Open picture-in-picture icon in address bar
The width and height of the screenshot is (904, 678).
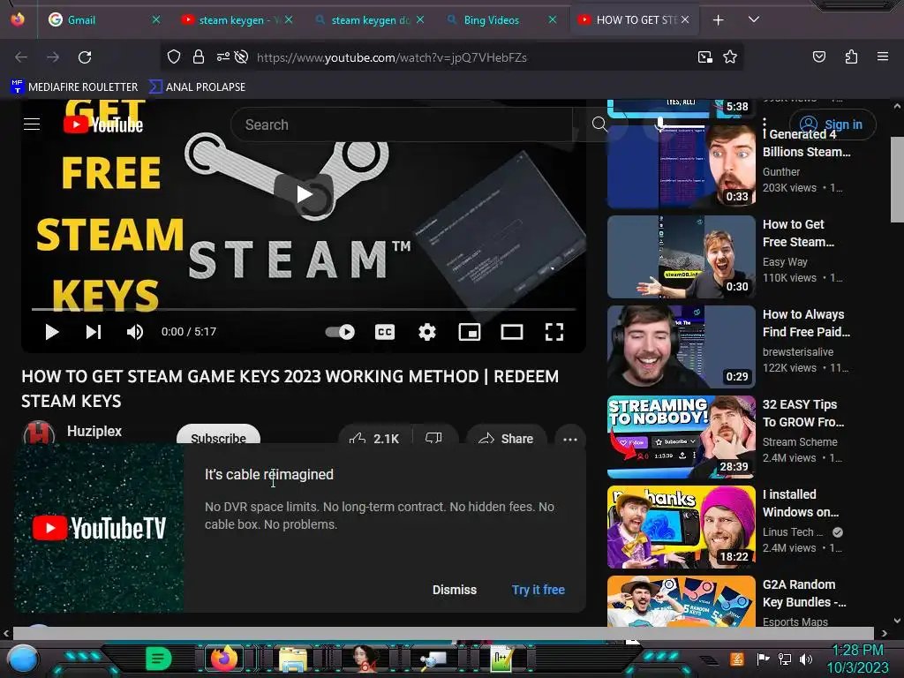[704, 57]
